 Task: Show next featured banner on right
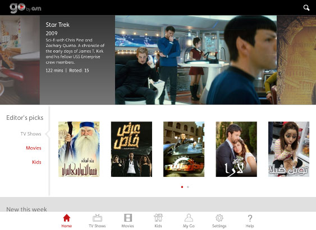(296, 60)
